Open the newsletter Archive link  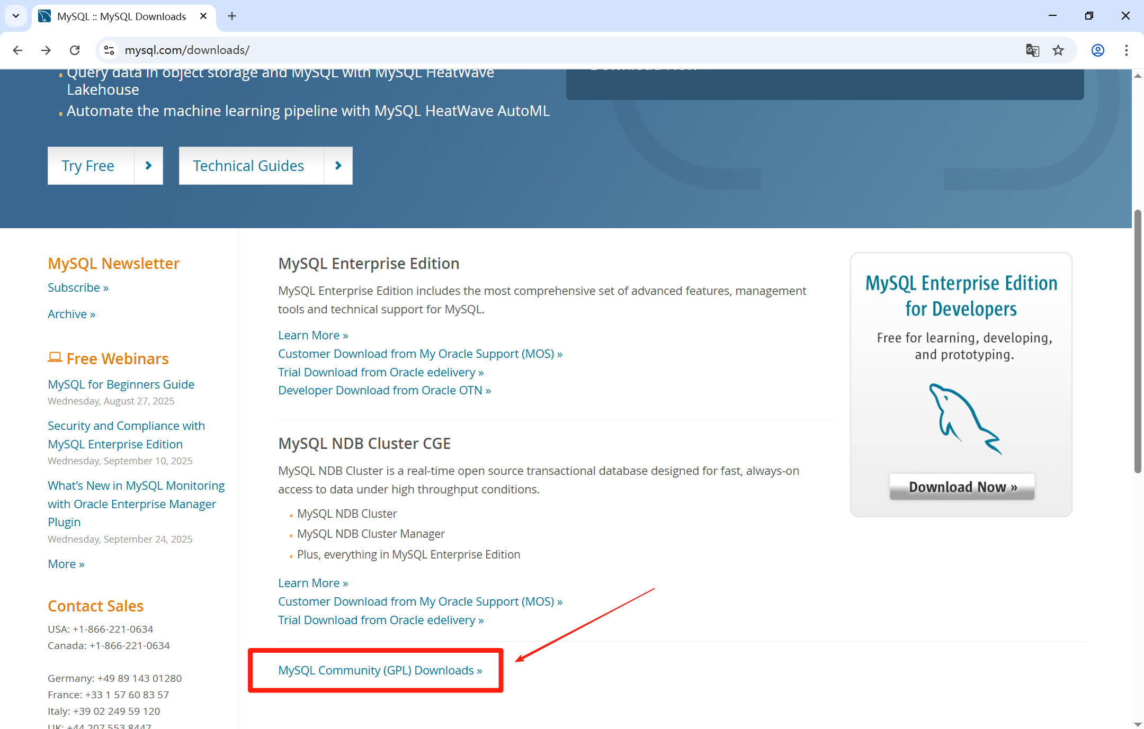click(x=71, y=314)
